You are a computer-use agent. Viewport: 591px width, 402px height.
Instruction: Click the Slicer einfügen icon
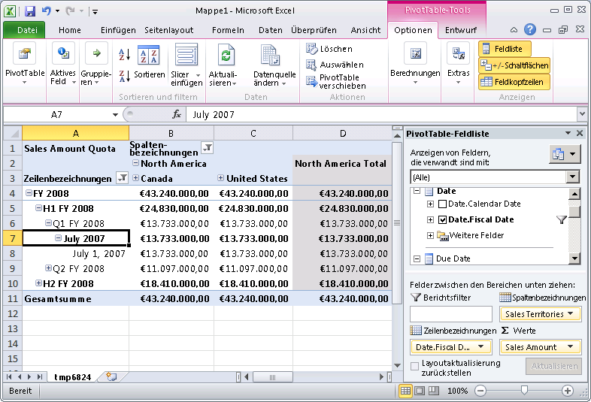186,58
